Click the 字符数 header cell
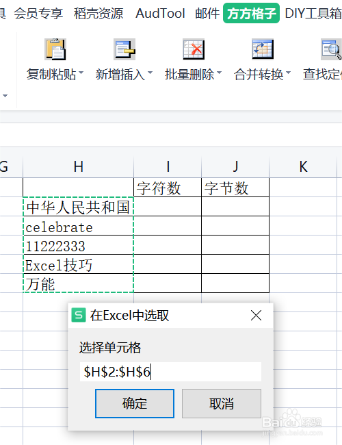The width and height of the screenshot is (342, 445). 168,188
